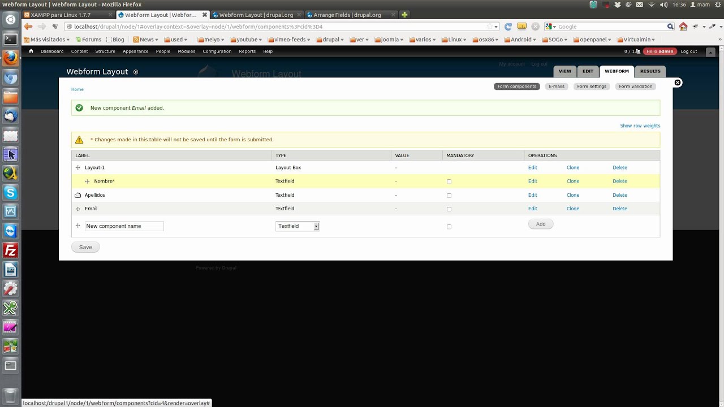Click the stop loading icon

click(x=535, y=27)
